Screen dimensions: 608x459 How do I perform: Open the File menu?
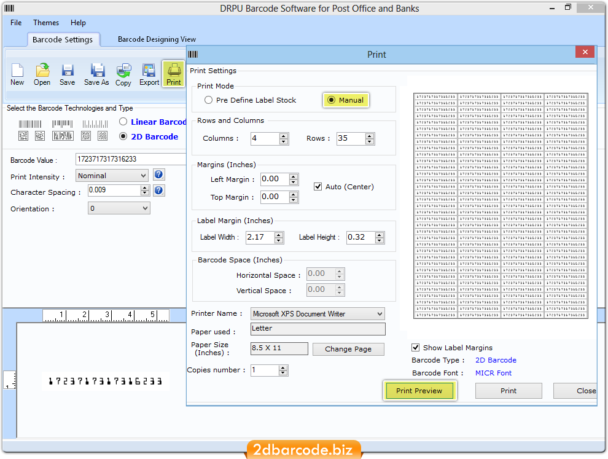[x=16, y=23]
